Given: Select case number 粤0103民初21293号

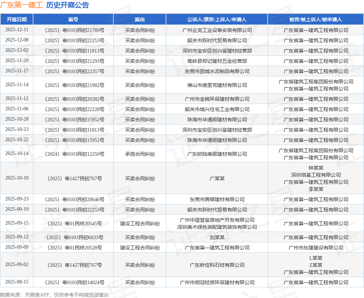Looking at the screenshot, I should pyautogui.click(x=83, y=61).
